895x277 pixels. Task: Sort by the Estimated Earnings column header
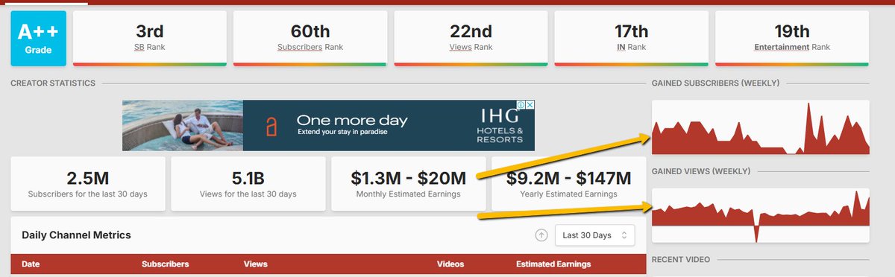[553, 264]
